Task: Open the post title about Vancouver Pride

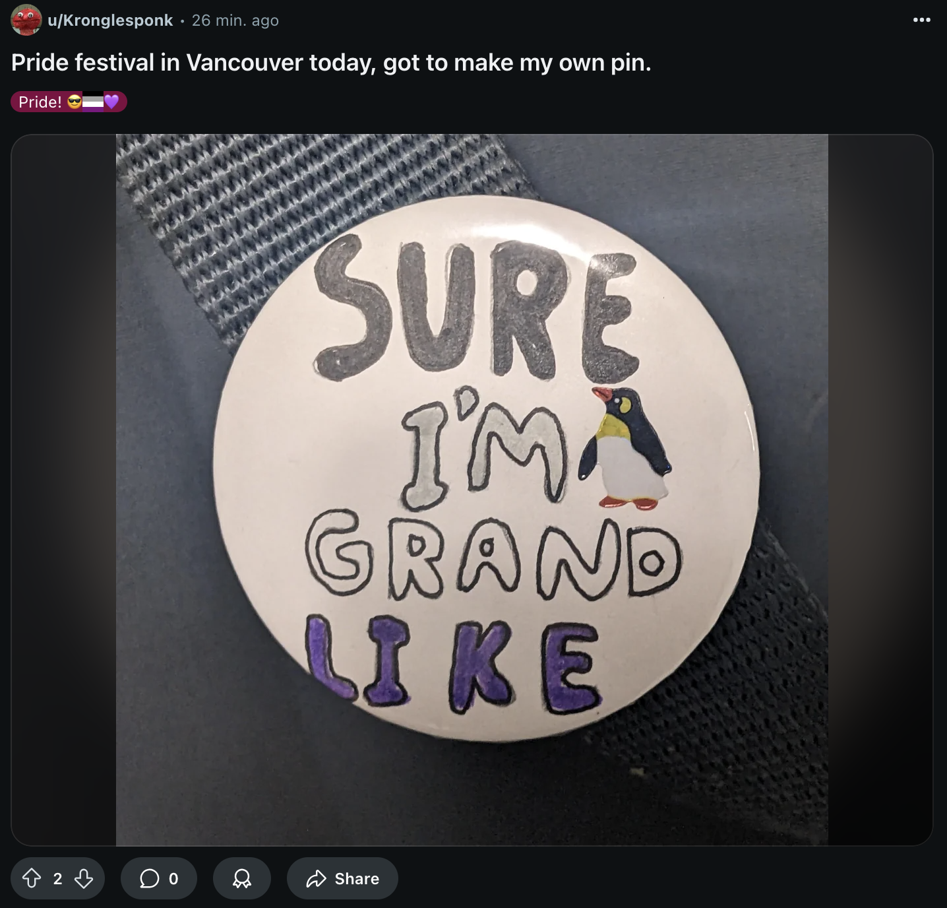Action: (331, 63)
